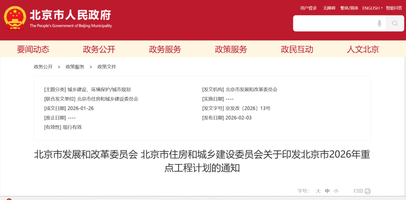Click 政务公开 in the breadcrumb
Screen dimensions: 406x200
[43, 67]
